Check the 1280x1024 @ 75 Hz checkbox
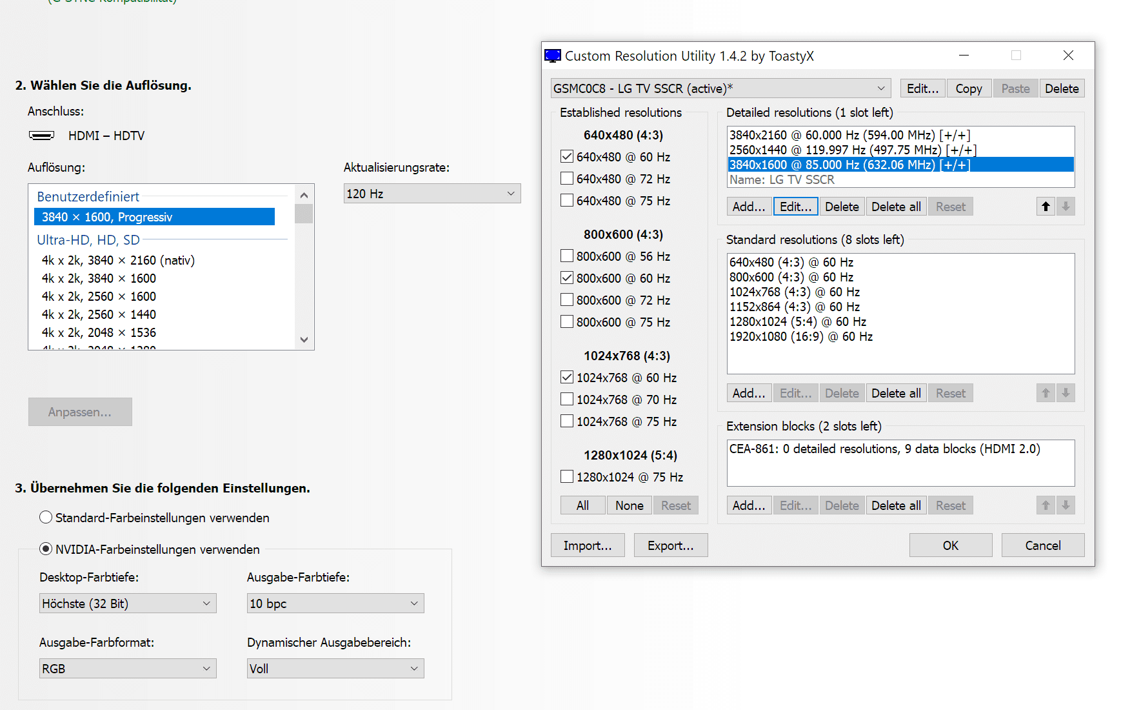This screenshot has width=1141, height=710. [x=567, y=477]
